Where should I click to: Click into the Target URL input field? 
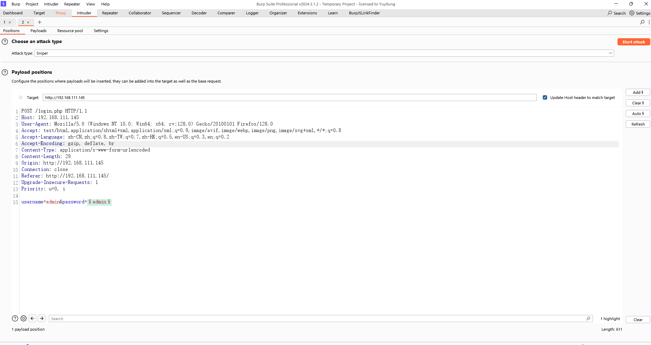click(289, 98)
